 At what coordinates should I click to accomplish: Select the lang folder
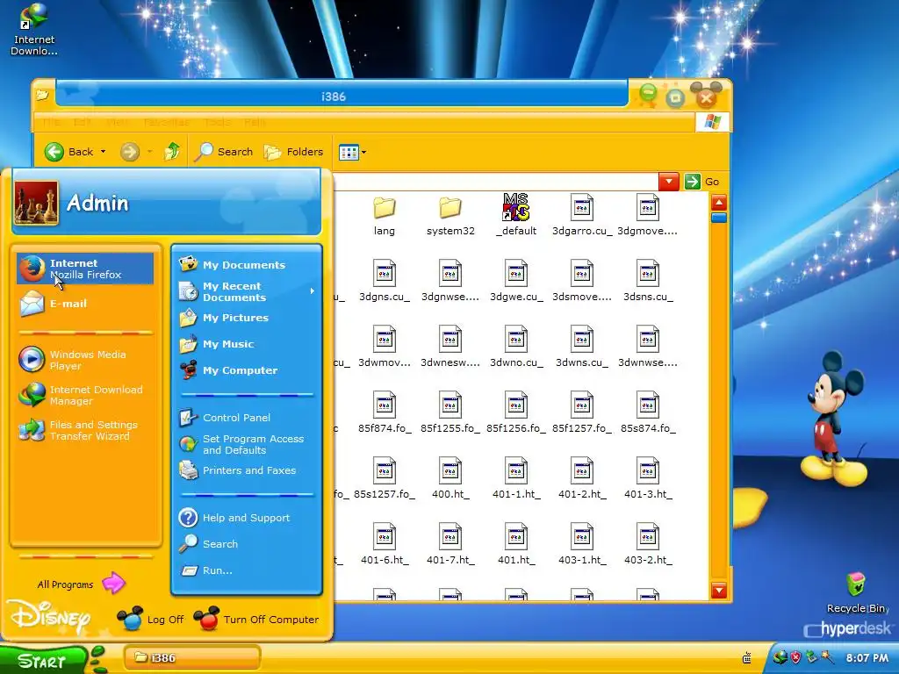385,215
